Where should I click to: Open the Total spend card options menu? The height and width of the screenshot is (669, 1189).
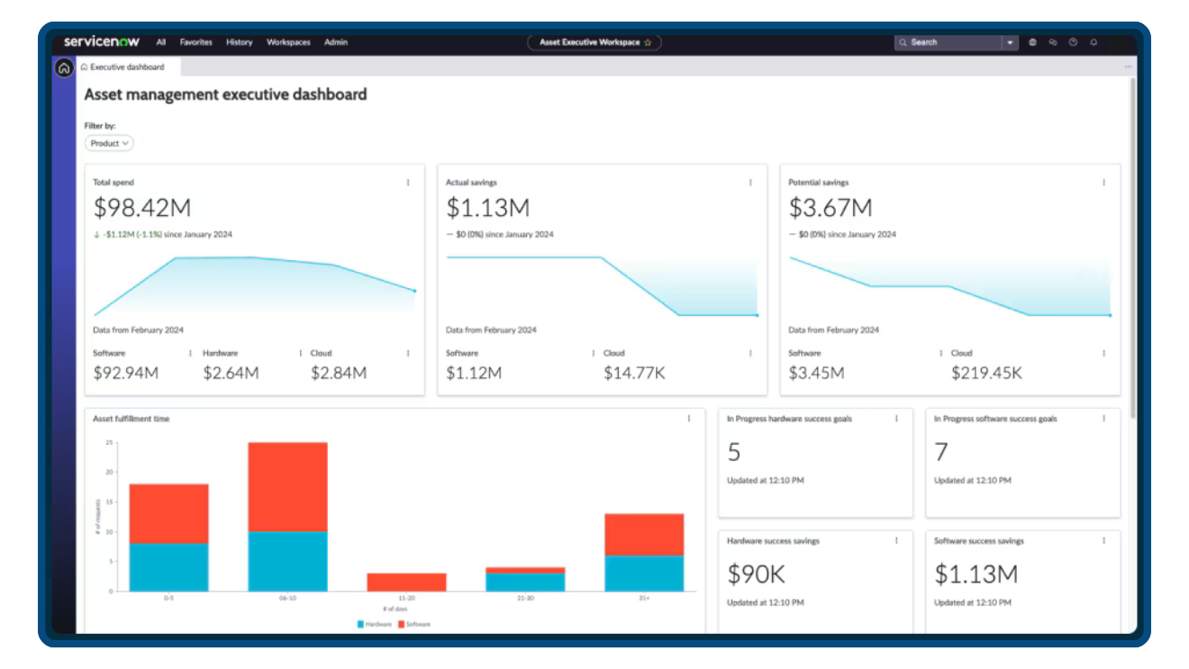click(x=410, y=183)
